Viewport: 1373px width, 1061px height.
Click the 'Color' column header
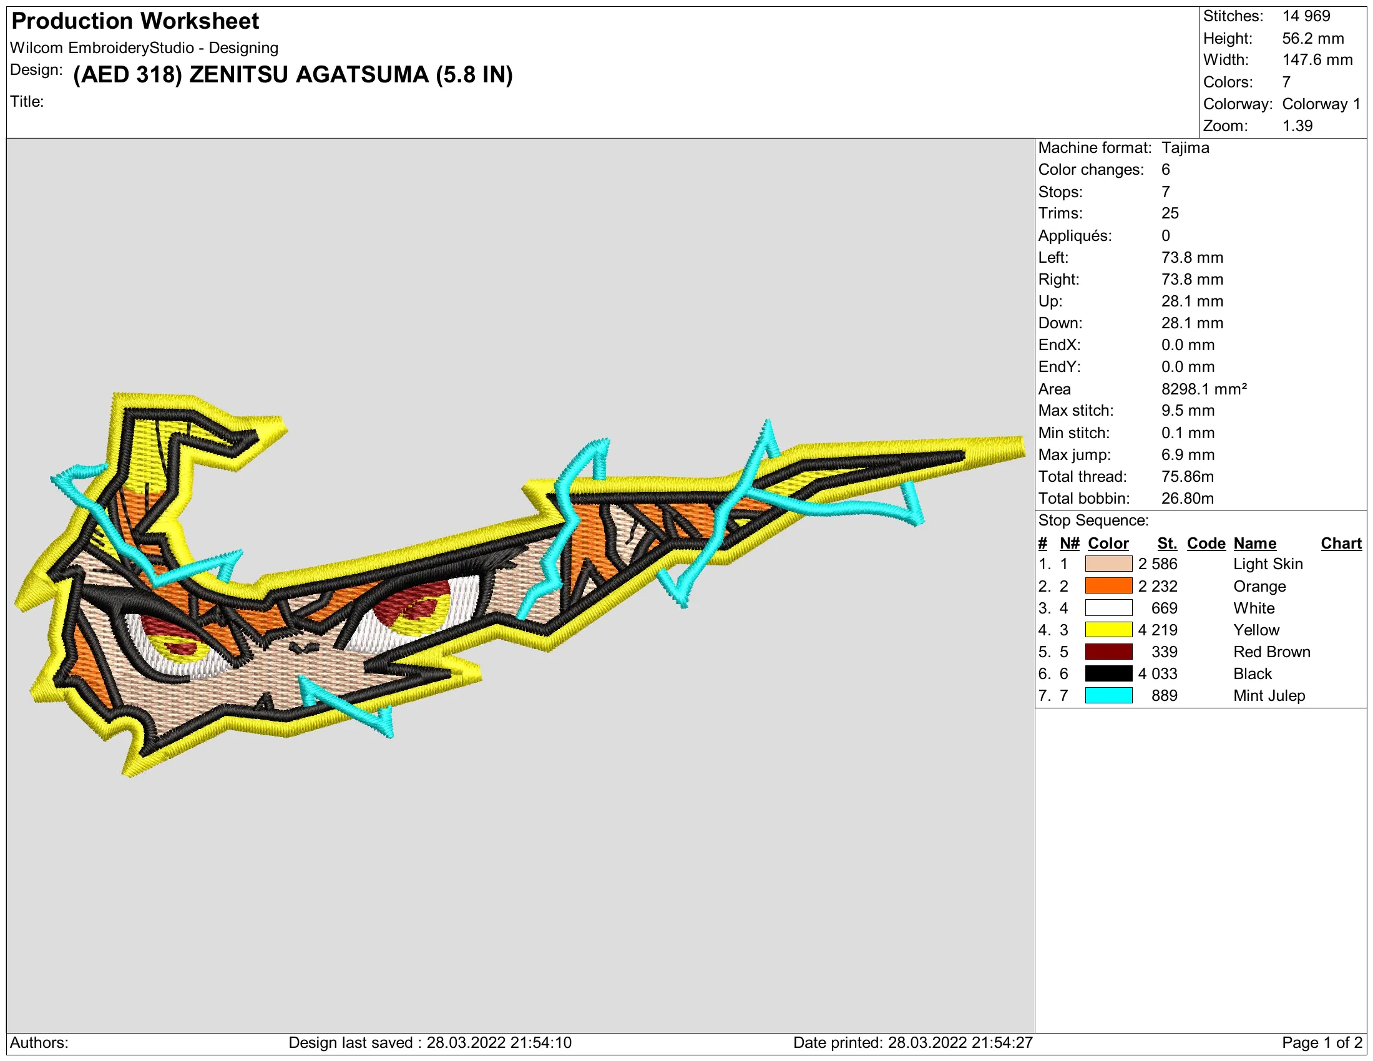click(1108, 543)
